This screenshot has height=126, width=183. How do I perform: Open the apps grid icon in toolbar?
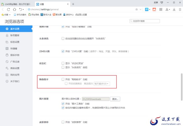coord(161,9)
